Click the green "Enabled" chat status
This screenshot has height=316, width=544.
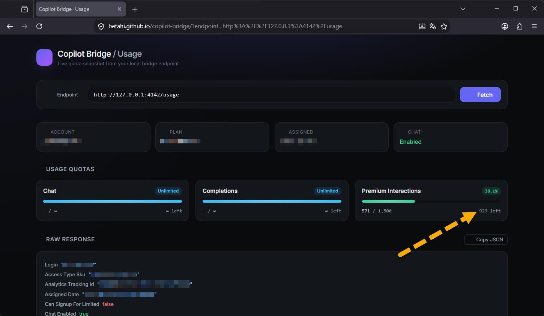point(410,142)
